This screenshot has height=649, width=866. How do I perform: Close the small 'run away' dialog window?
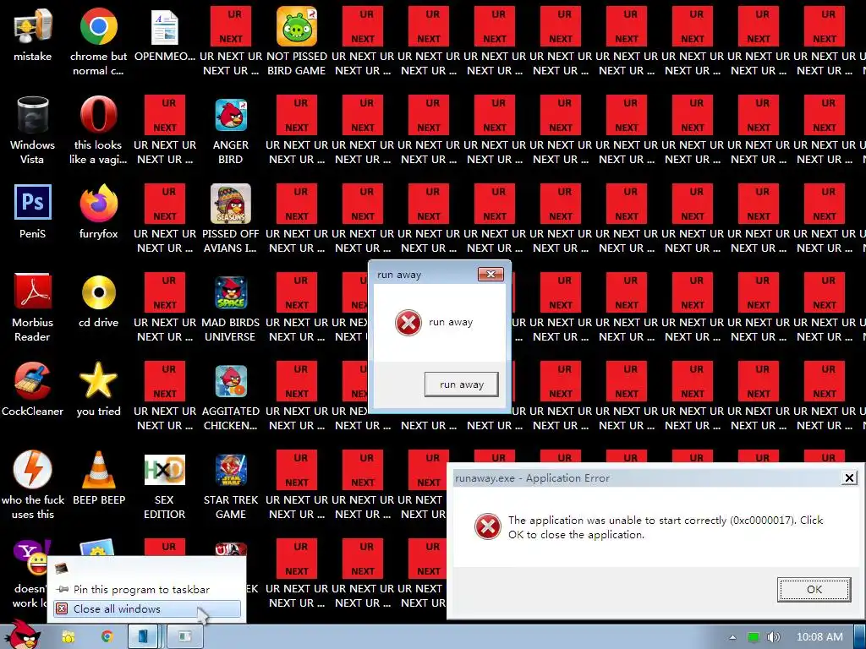491,275
